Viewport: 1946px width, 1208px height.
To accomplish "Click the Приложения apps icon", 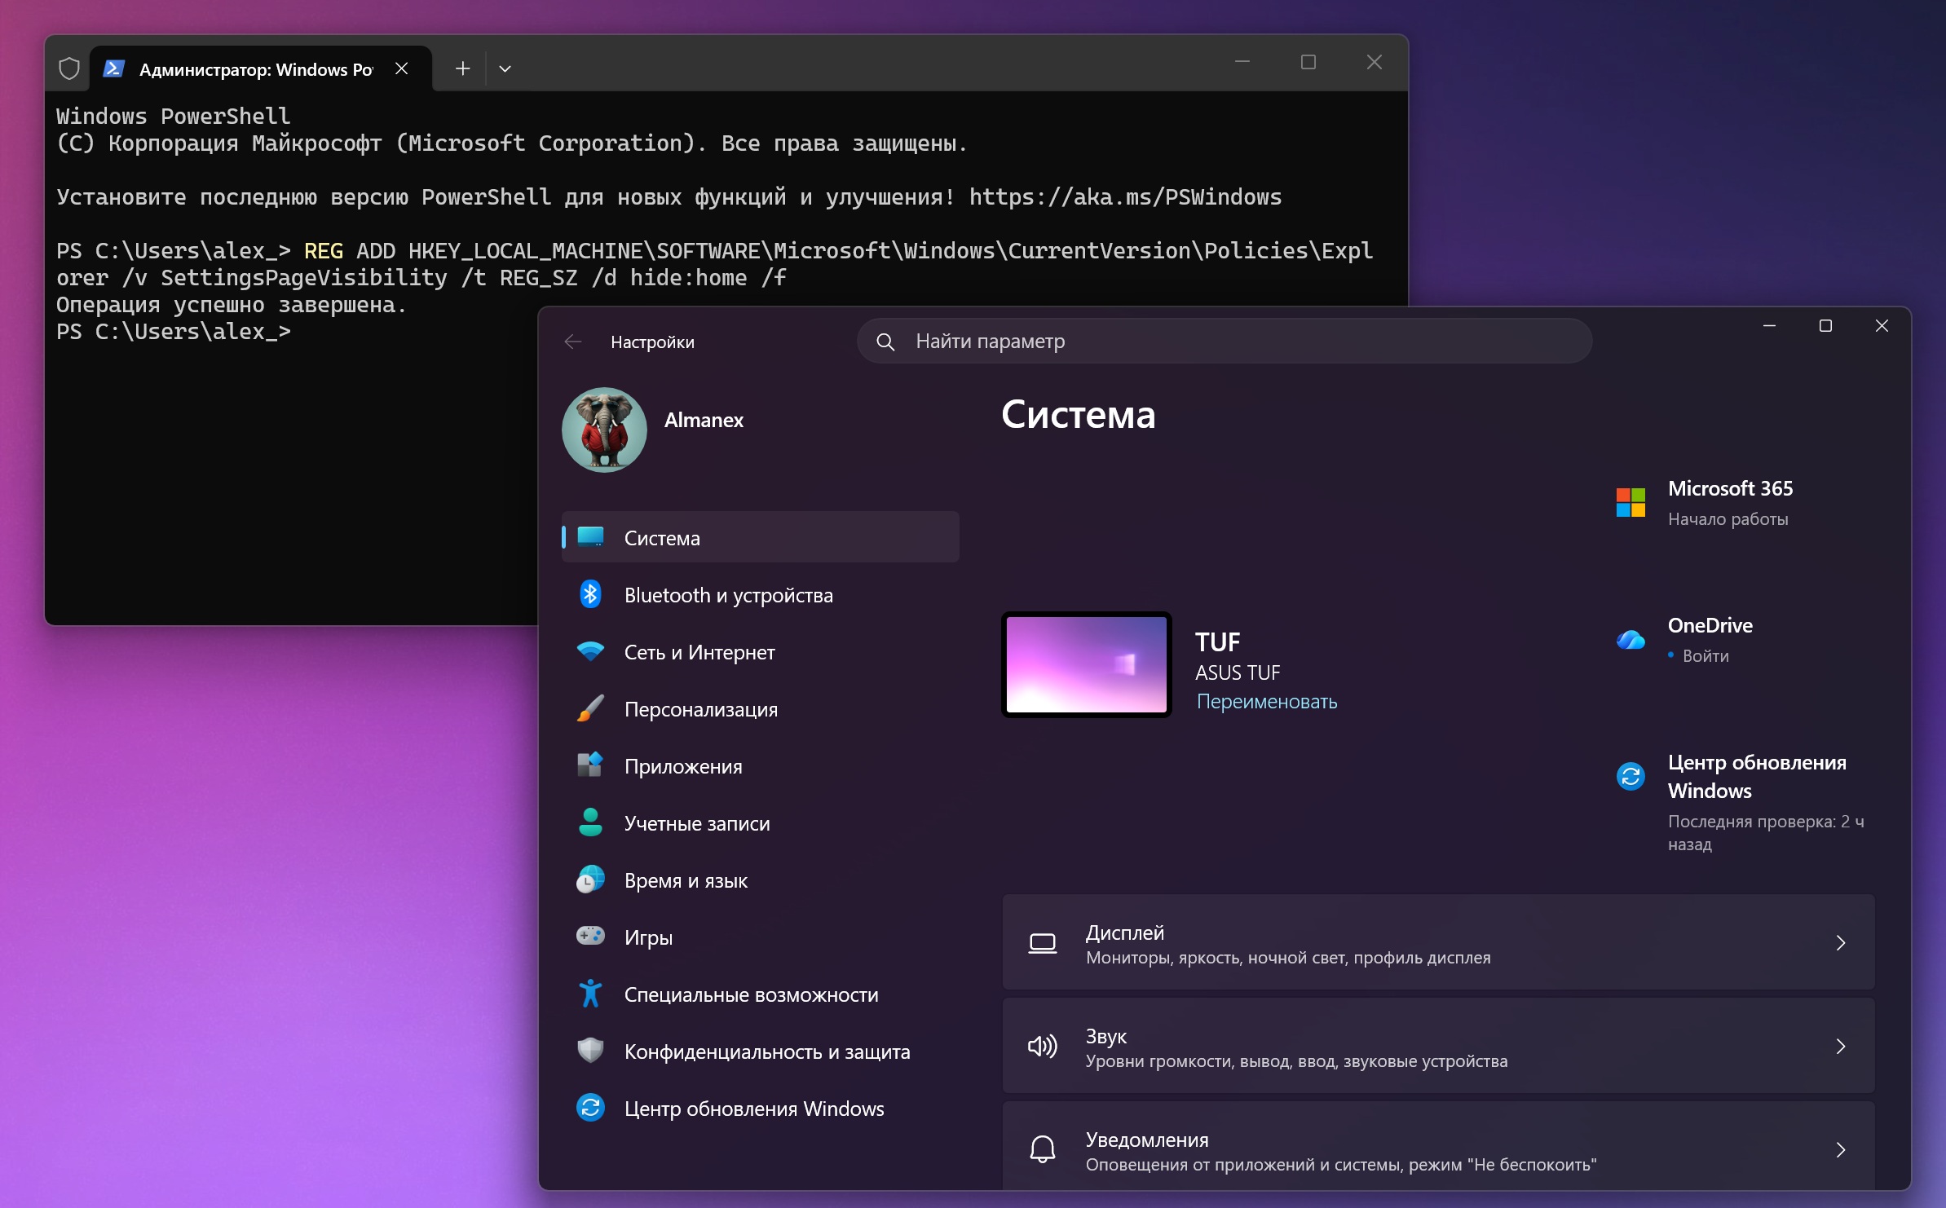I will pos(590,765).
